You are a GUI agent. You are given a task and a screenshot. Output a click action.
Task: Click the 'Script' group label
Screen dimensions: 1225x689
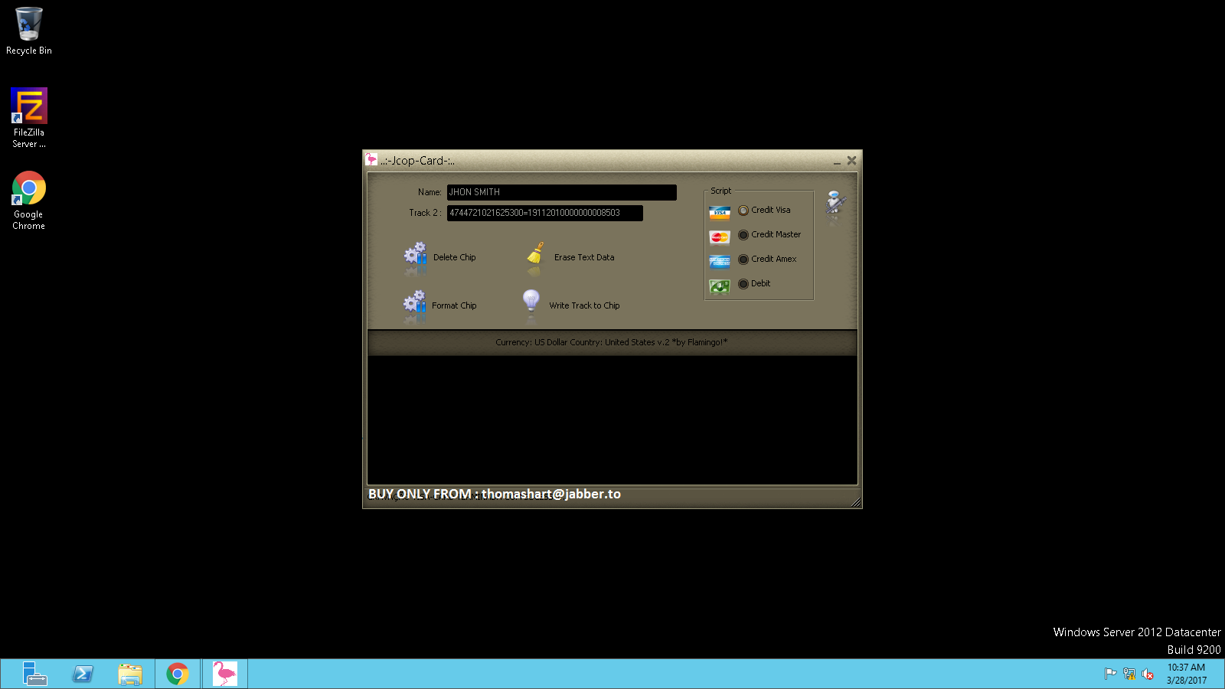click(720, 191)
